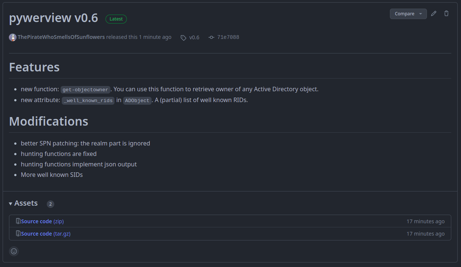This screenshot has width=461, height=267.
Task: Click the tag icon beside v0.6
Action: point(183,38)
